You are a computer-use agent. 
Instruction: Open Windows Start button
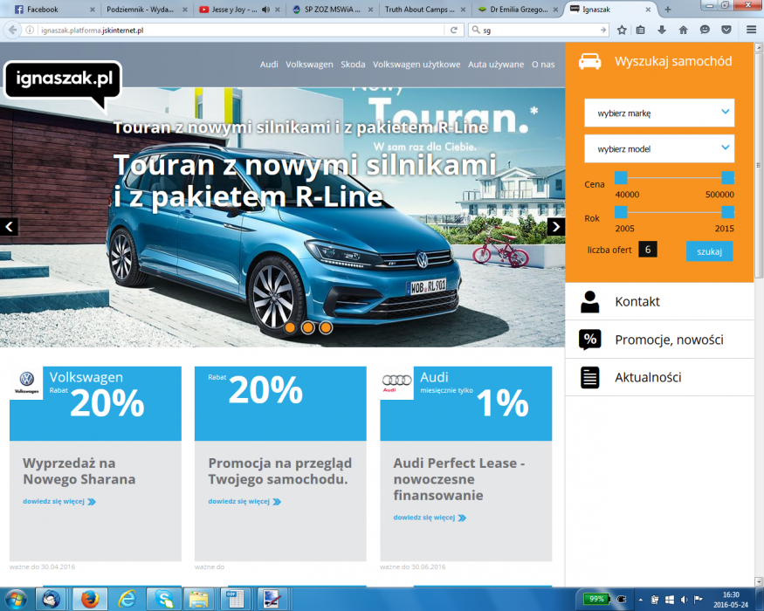pos(16,599)
